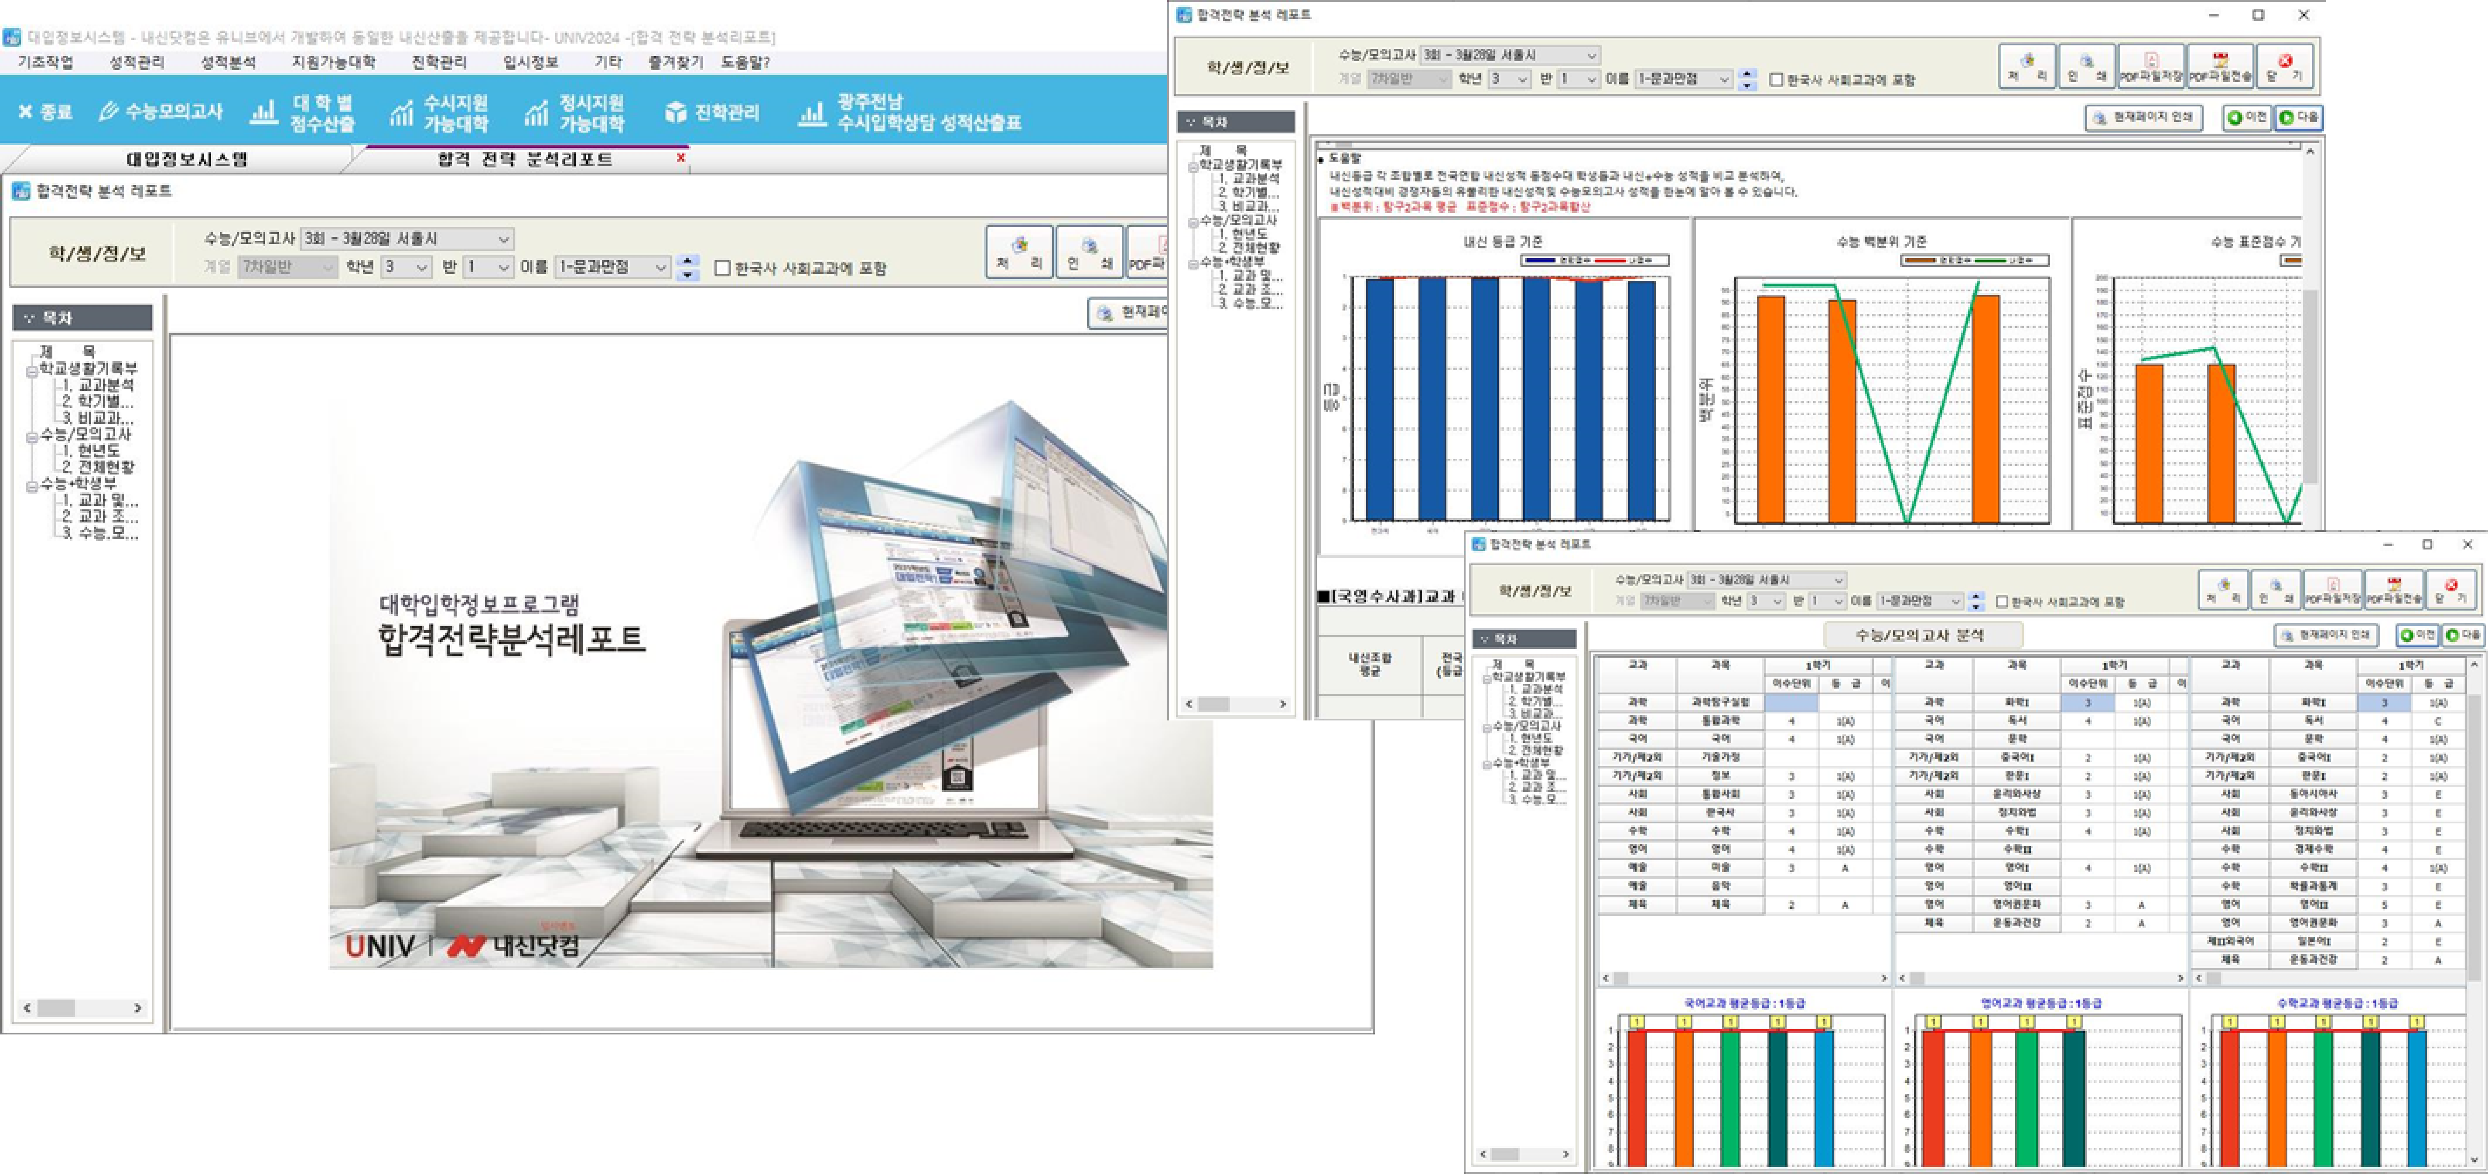Click horizontal scrollbar under first grade table
Viewport: 2488px width, 1174px height.
coord(1744,978)
